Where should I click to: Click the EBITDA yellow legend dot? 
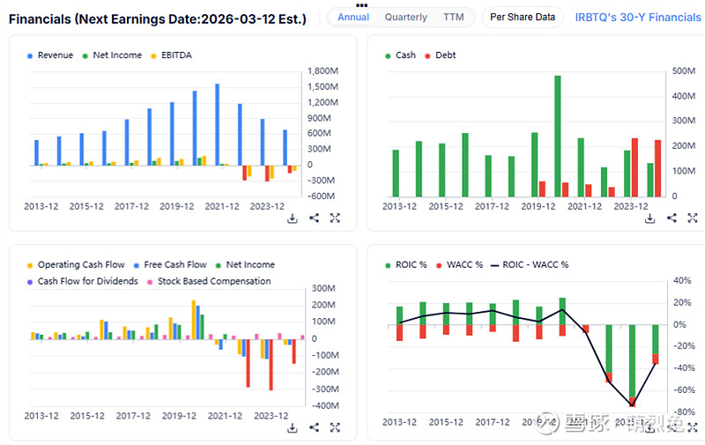pos(152,56)
